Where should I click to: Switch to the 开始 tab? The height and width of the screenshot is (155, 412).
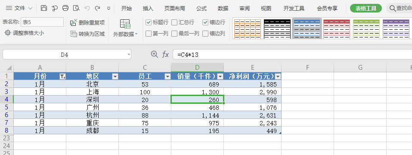coord(127,9)
